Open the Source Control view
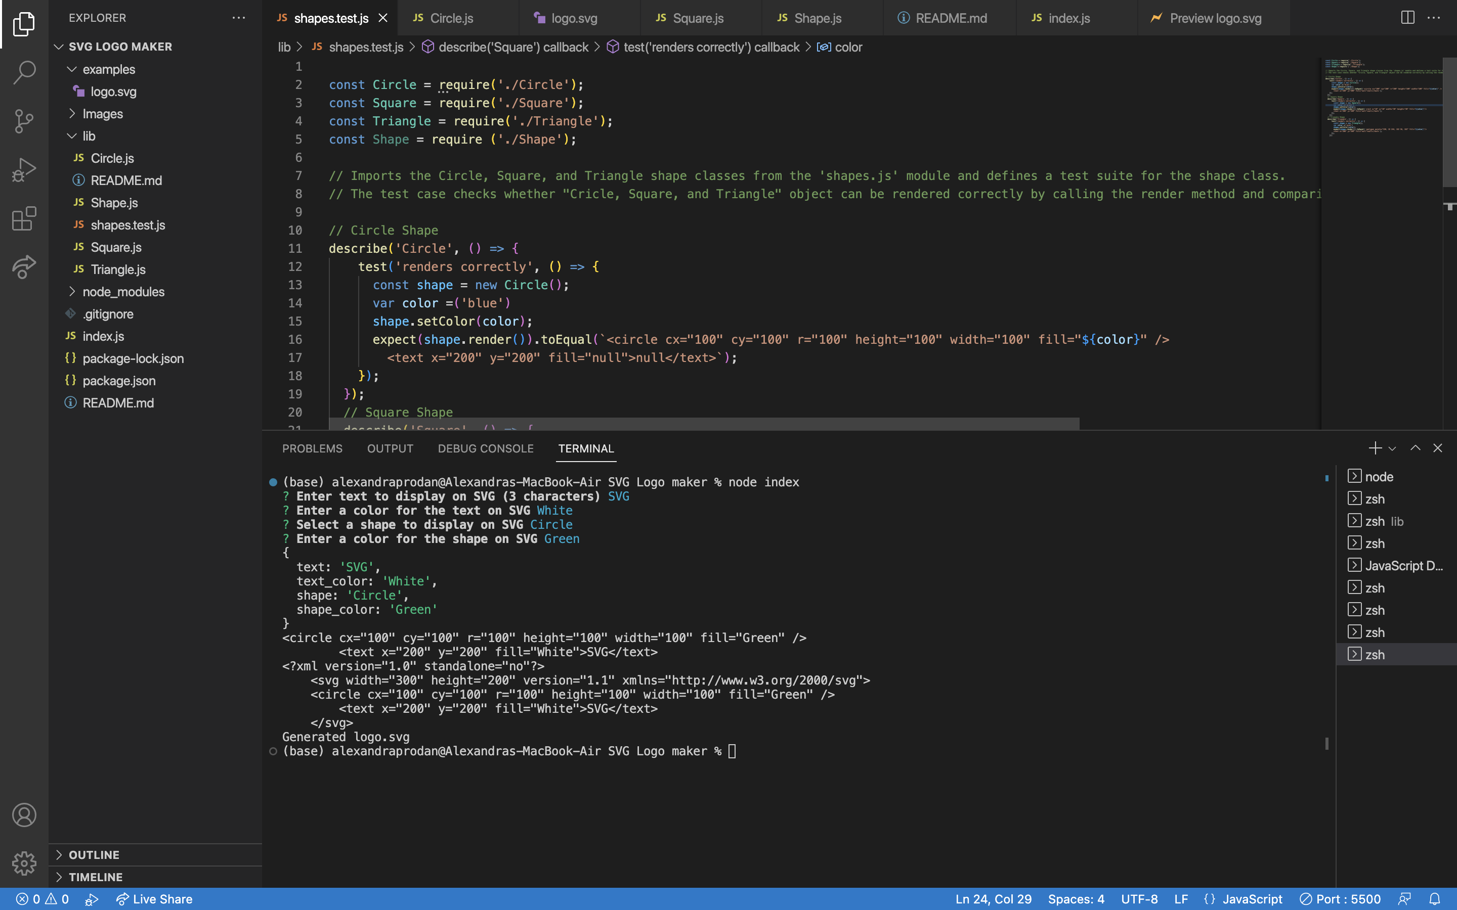Screen dimensions: 1457x910 coord(23,121)
